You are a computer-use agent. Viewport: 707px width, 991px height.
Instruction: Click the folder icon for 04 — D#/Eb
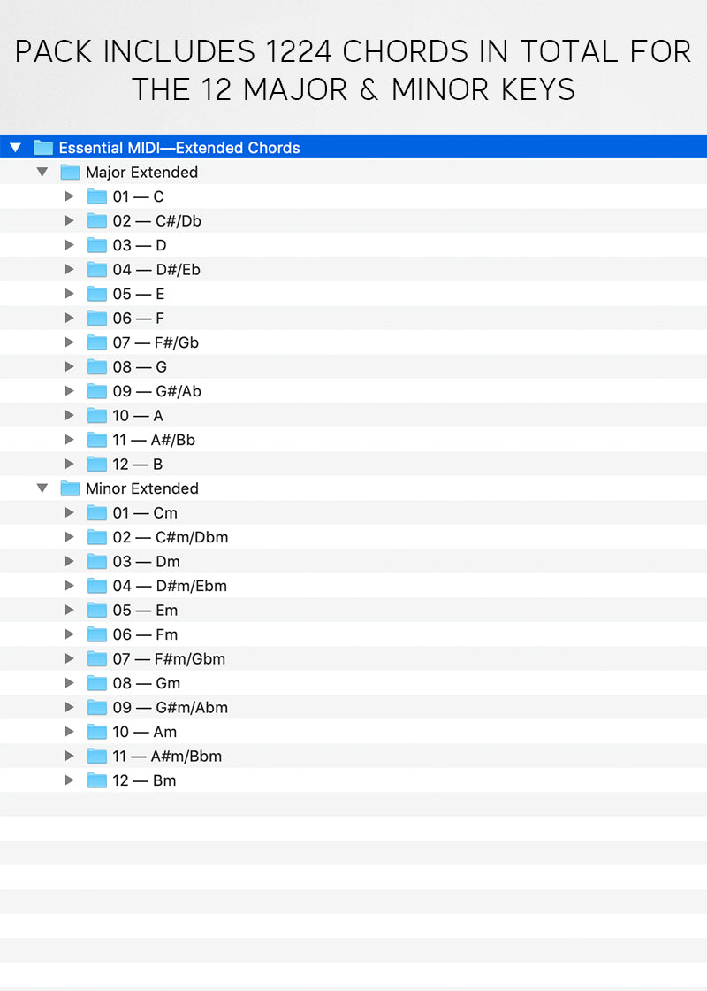pos(96,269)
